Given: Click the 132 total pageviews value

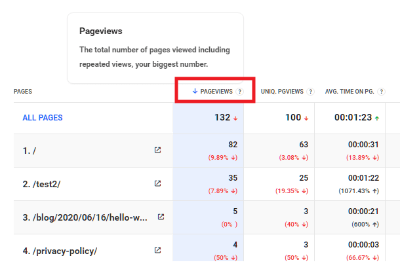Looking at the screenshot, I should point(222,118).
